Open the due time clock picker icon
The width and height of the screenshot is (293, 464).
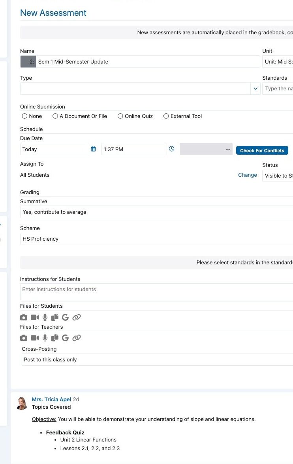[x=171, y=149]
